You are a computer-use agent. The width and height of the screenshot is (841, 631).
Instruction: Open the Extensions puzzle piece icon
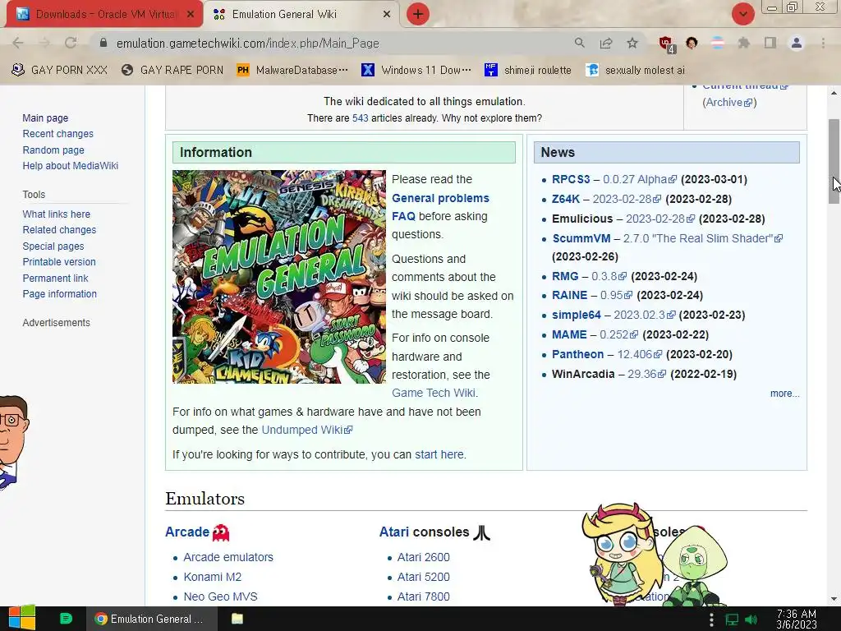tap(743, 43)
